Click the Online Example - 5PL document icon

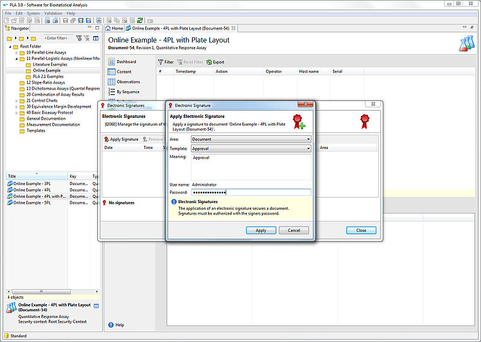pyautogui.click(x=10, y=203)
